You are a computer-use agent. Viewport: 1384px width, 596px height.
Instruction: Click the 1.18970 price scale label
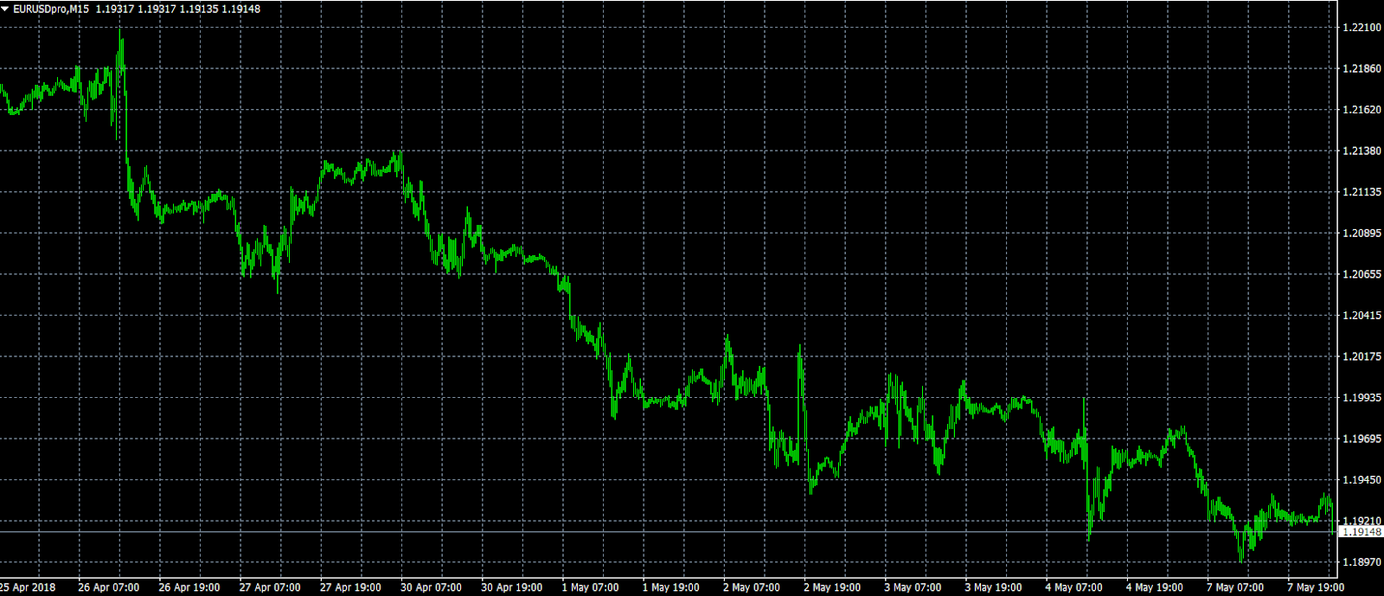[1362, 562]
